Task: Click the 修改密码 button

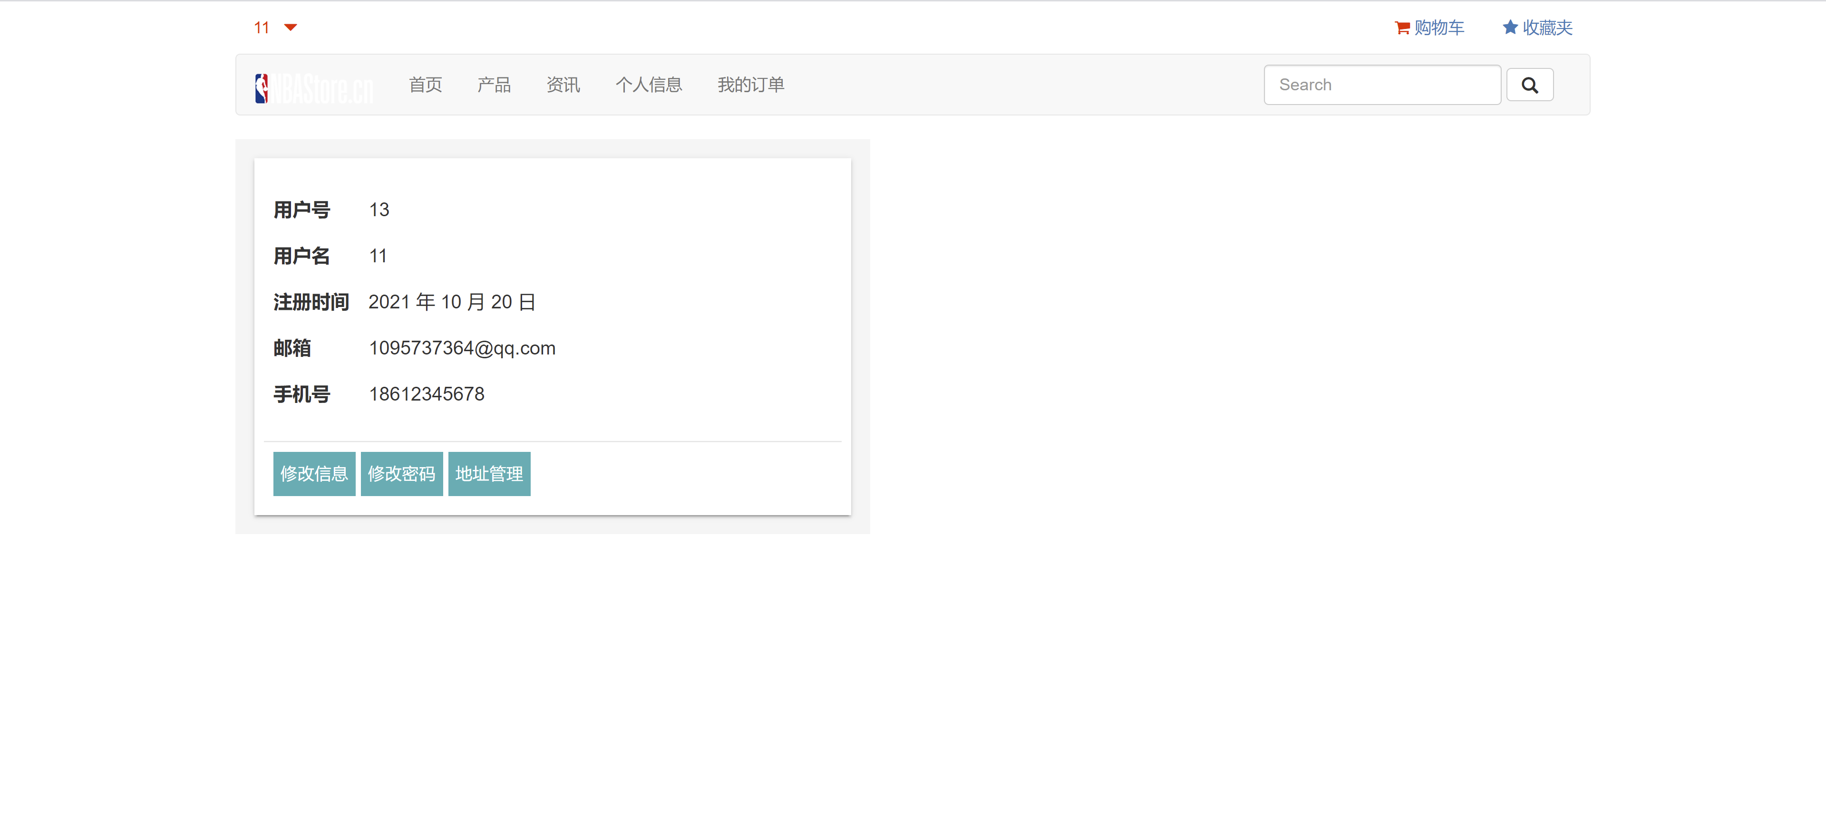Action: (x=401, y=473)
